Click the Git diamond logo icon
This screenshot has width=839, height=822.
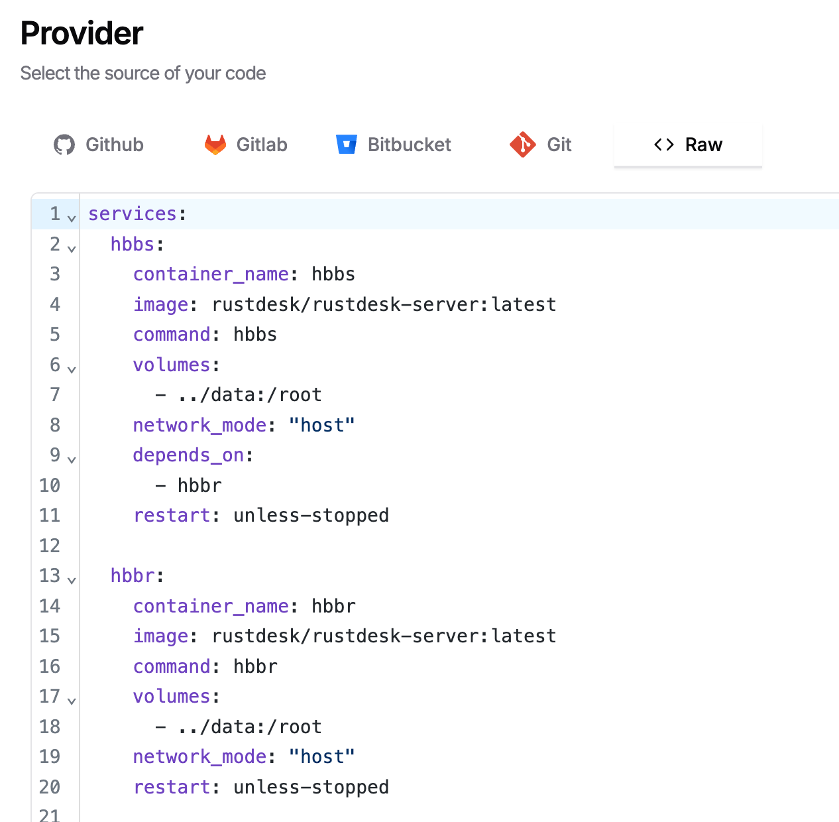point(523,145)
